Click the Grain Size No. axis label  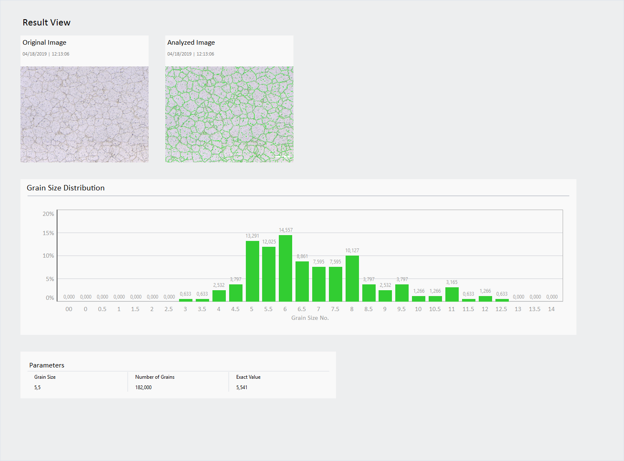click(310, 318)
